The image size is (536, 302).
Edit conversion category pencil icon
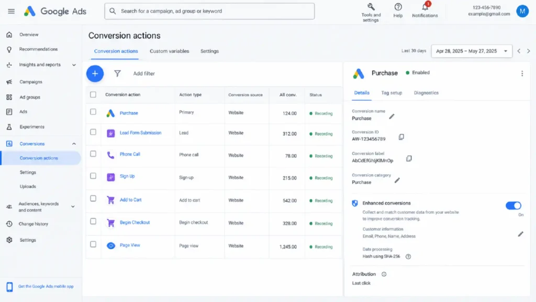[x=397, y=180]
